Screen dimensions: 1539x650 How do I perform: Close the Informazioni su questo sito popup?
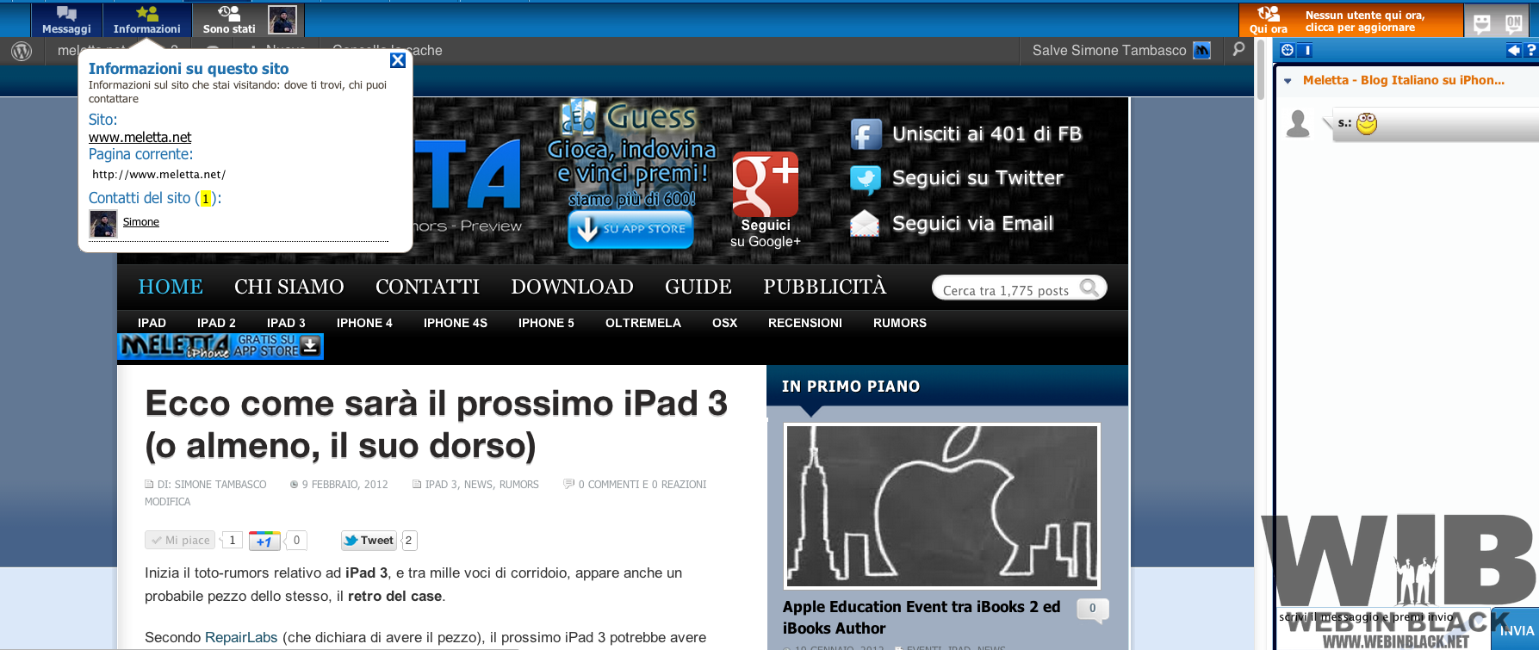pos(398,60)
